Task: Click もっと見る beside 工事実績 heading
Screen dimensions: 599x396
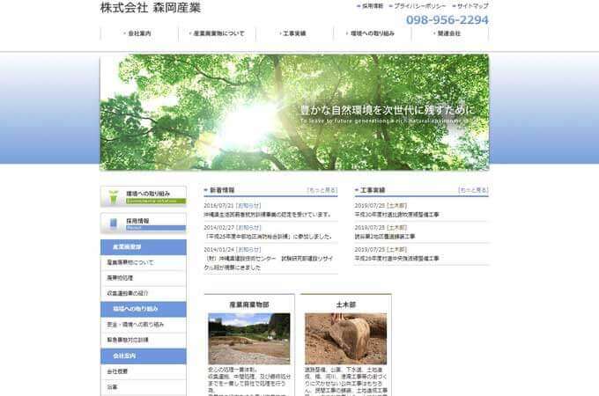Action: coord(473,190)
